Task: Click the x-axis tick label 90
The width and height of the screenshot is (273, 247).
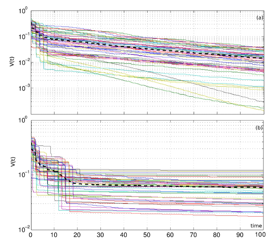Action: (240, 235)
